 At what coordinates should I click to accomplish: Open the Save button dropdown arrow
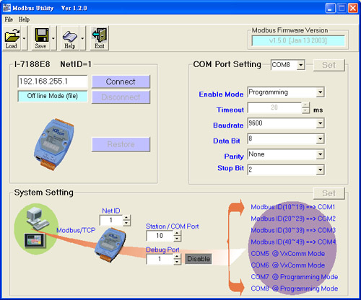pyautogui.click(x=53, y=38)
